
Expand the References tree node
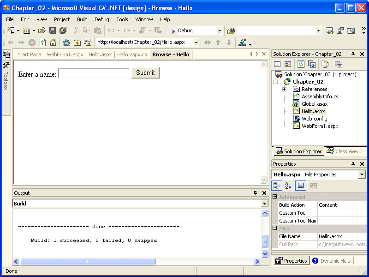coord(285,89)
